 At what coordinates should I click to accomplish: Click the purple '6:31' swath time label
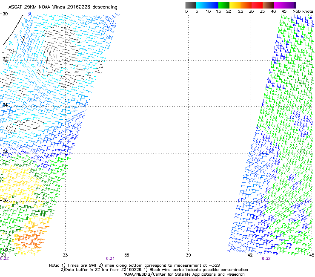[110, 259]
